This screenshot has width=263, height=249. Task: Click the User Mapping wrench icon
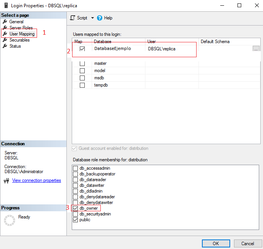[5, 34]
